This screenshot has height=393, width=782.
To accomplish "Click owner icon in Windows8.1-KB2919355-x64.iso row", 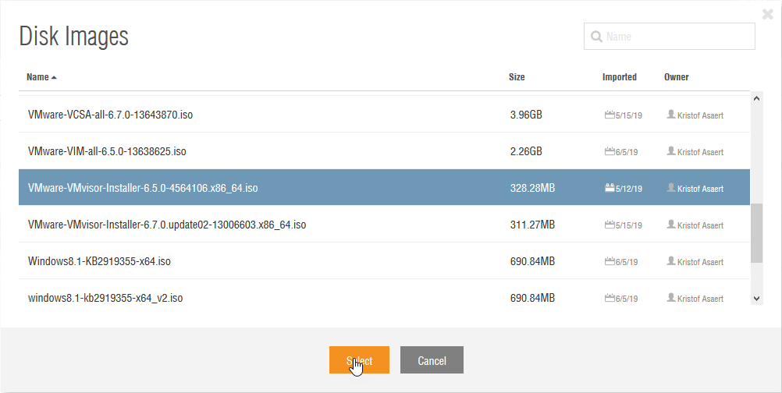I will pos(670,261).
